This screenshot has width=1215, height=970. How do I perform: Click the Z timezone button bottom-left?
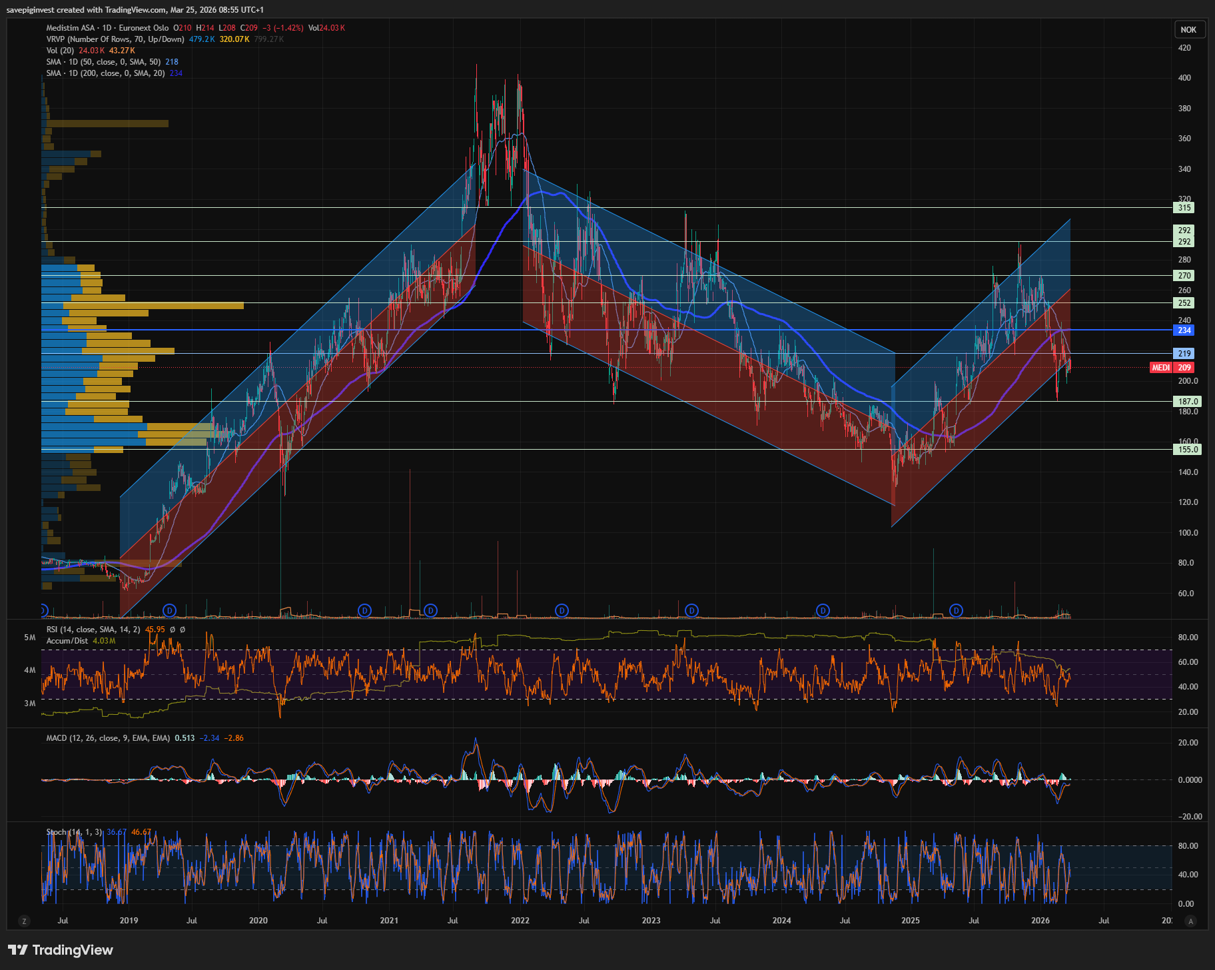pyautogui.click(x=25, y=921)
